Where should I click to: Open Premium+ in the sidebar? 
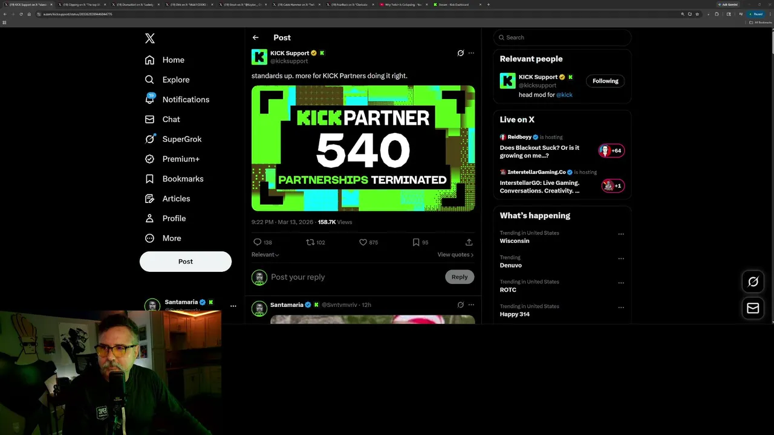point(172,159)
